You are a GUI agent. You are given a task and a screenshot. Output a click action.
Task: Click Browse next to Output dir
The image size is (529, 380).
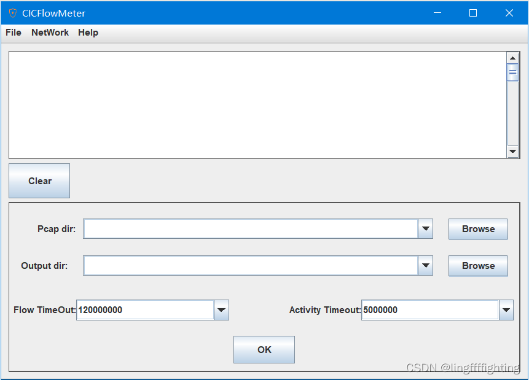tap(477, 265)
